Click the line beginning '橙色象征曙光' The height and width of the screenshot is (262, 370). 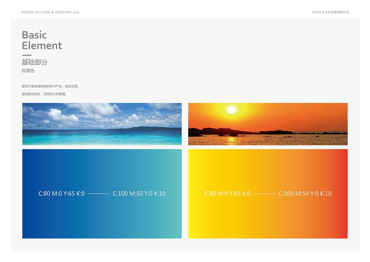[45, 94]
